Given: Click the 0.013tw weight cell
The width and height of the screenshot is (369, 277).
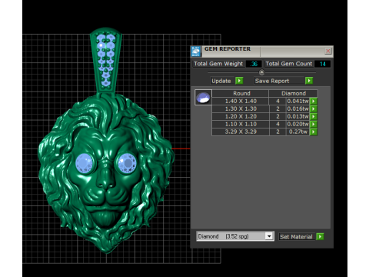Looking at the screenshot, I should (x=298, y=116).
